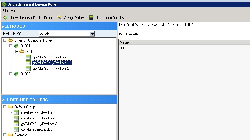This screenshot has width=250, height=140.
Task: Click table icon of lgpPduPsEntryPwrTotal2 under Pollers
Action: 28,68
